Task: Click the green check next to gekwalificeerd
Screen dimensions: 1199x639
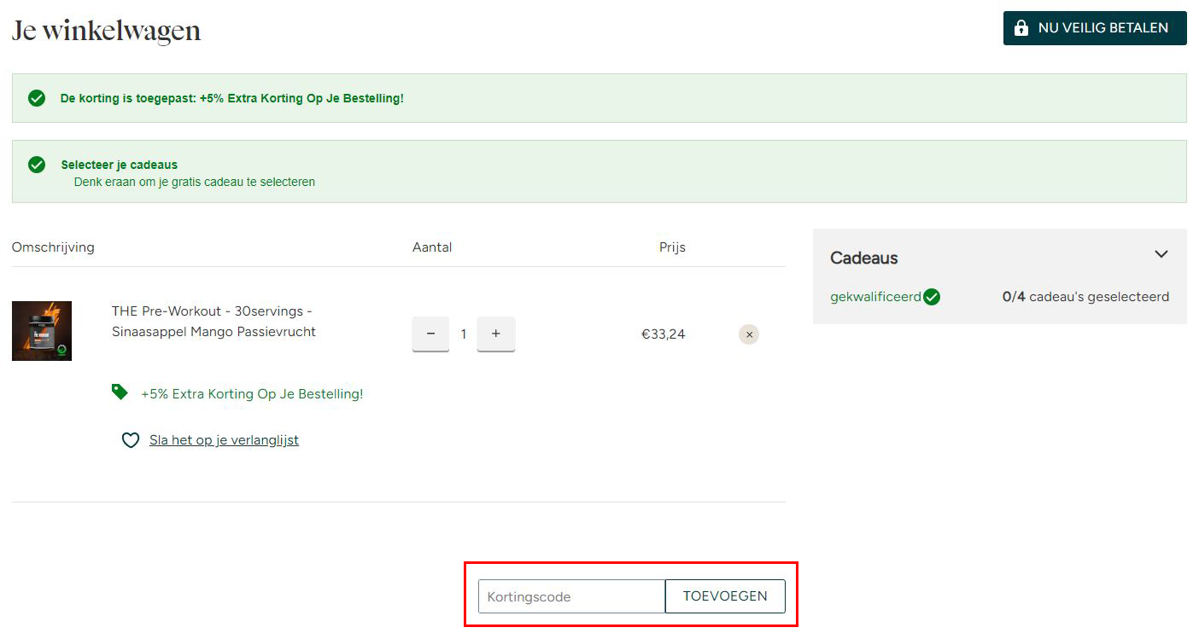Action: click(932, 297)
